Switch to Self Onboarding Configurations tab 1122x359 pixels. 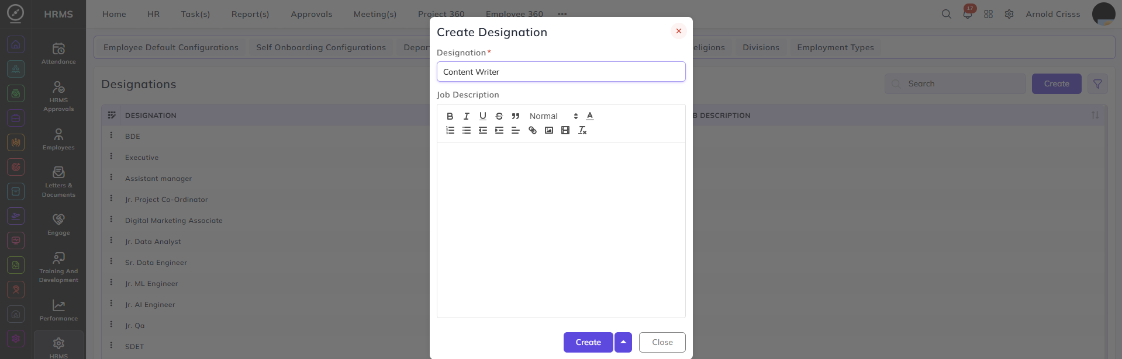[321, 47]
